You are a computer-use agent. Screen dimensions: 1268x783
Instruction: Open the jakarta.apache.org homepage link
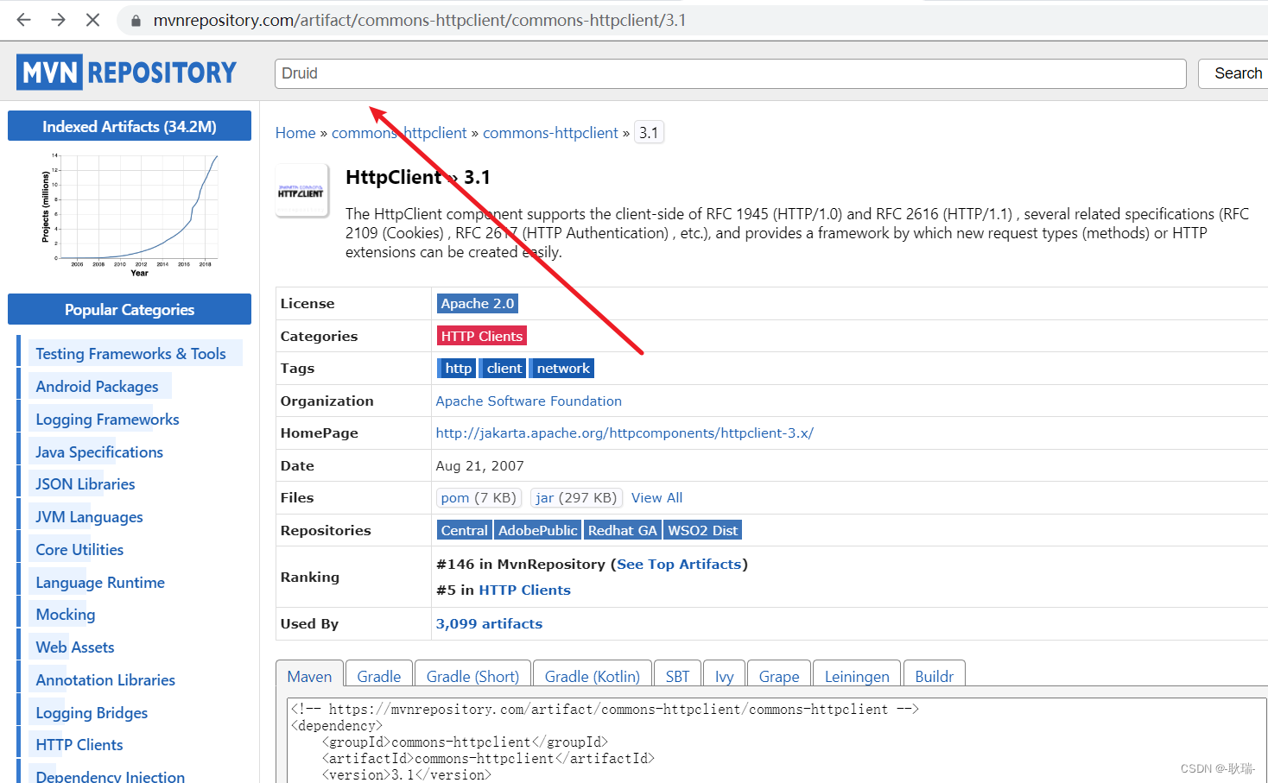[624, 433]
